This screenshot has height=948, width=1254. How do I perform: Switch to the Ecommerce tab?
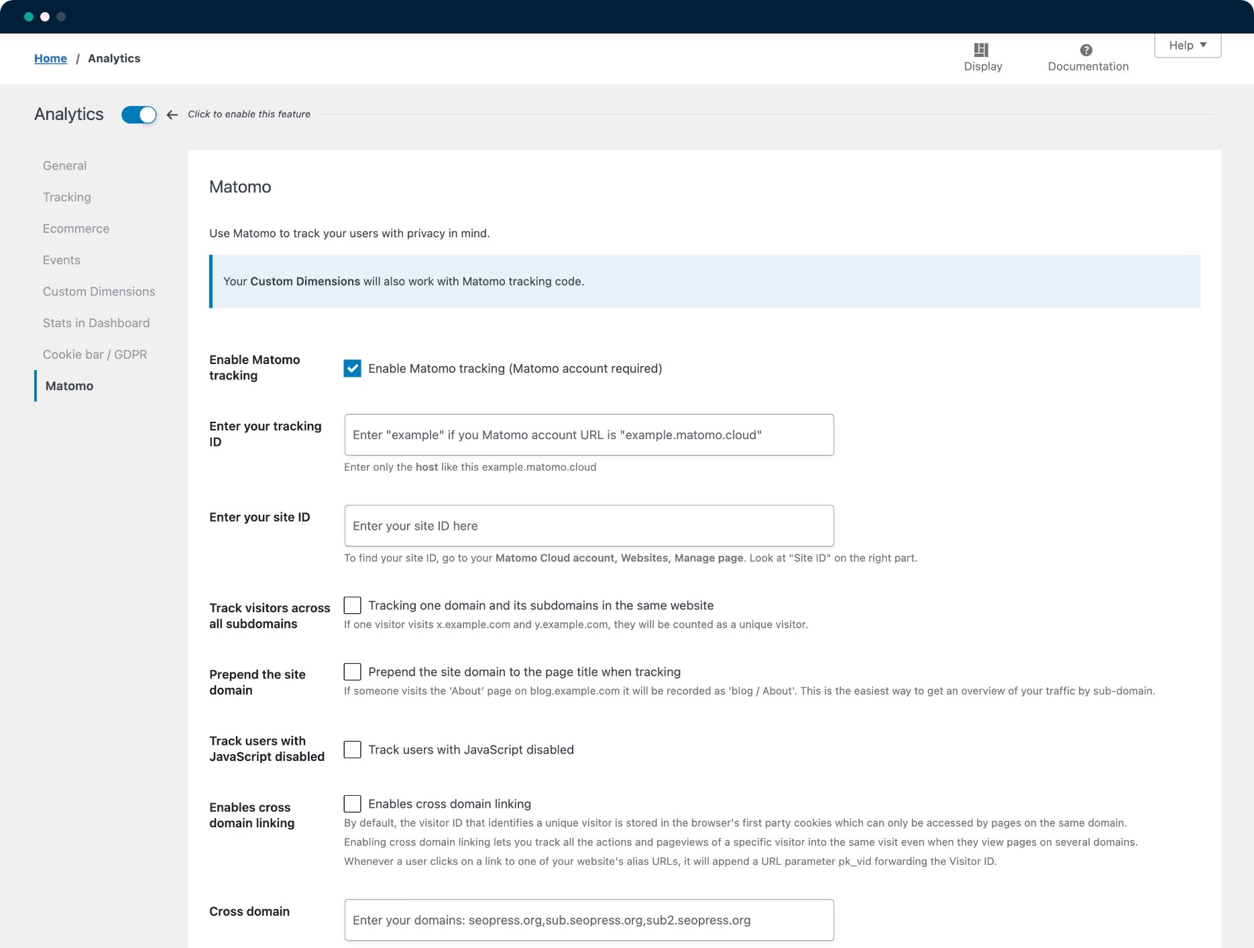[76, 229]
